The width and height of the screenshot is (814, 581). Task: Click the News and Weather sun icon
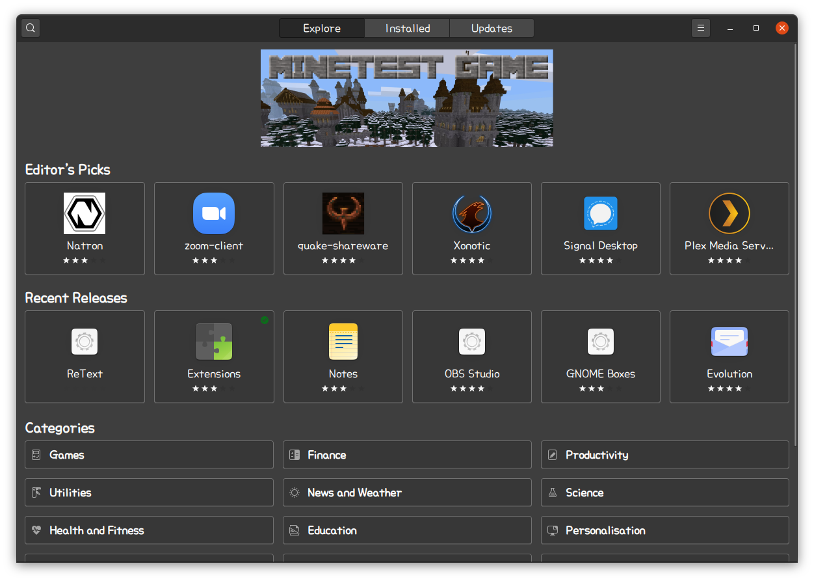[295, 493]
